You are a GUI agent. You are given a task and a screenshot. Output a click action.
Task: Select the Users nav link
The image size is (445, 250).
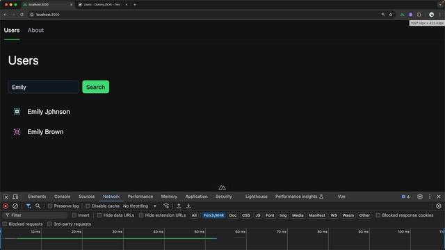[x=12, y=31]
